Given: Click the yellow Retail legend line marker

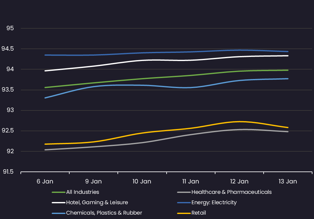Looking at the screenshot, I should (184, 213).
